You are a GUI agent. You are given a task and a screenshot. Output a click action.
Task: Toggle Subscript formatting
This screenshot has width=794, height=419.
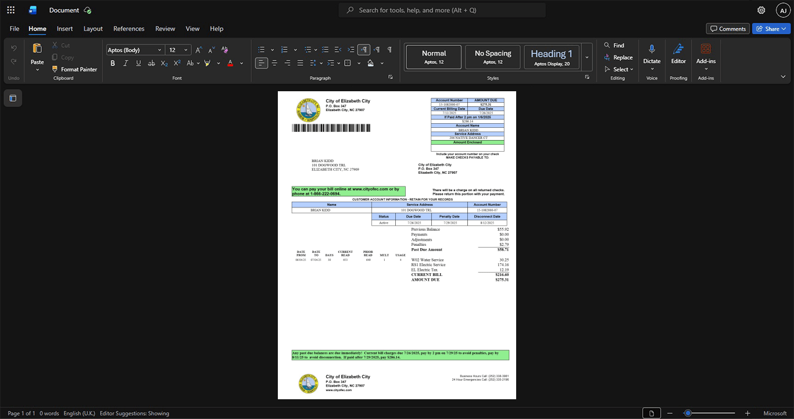164,63
